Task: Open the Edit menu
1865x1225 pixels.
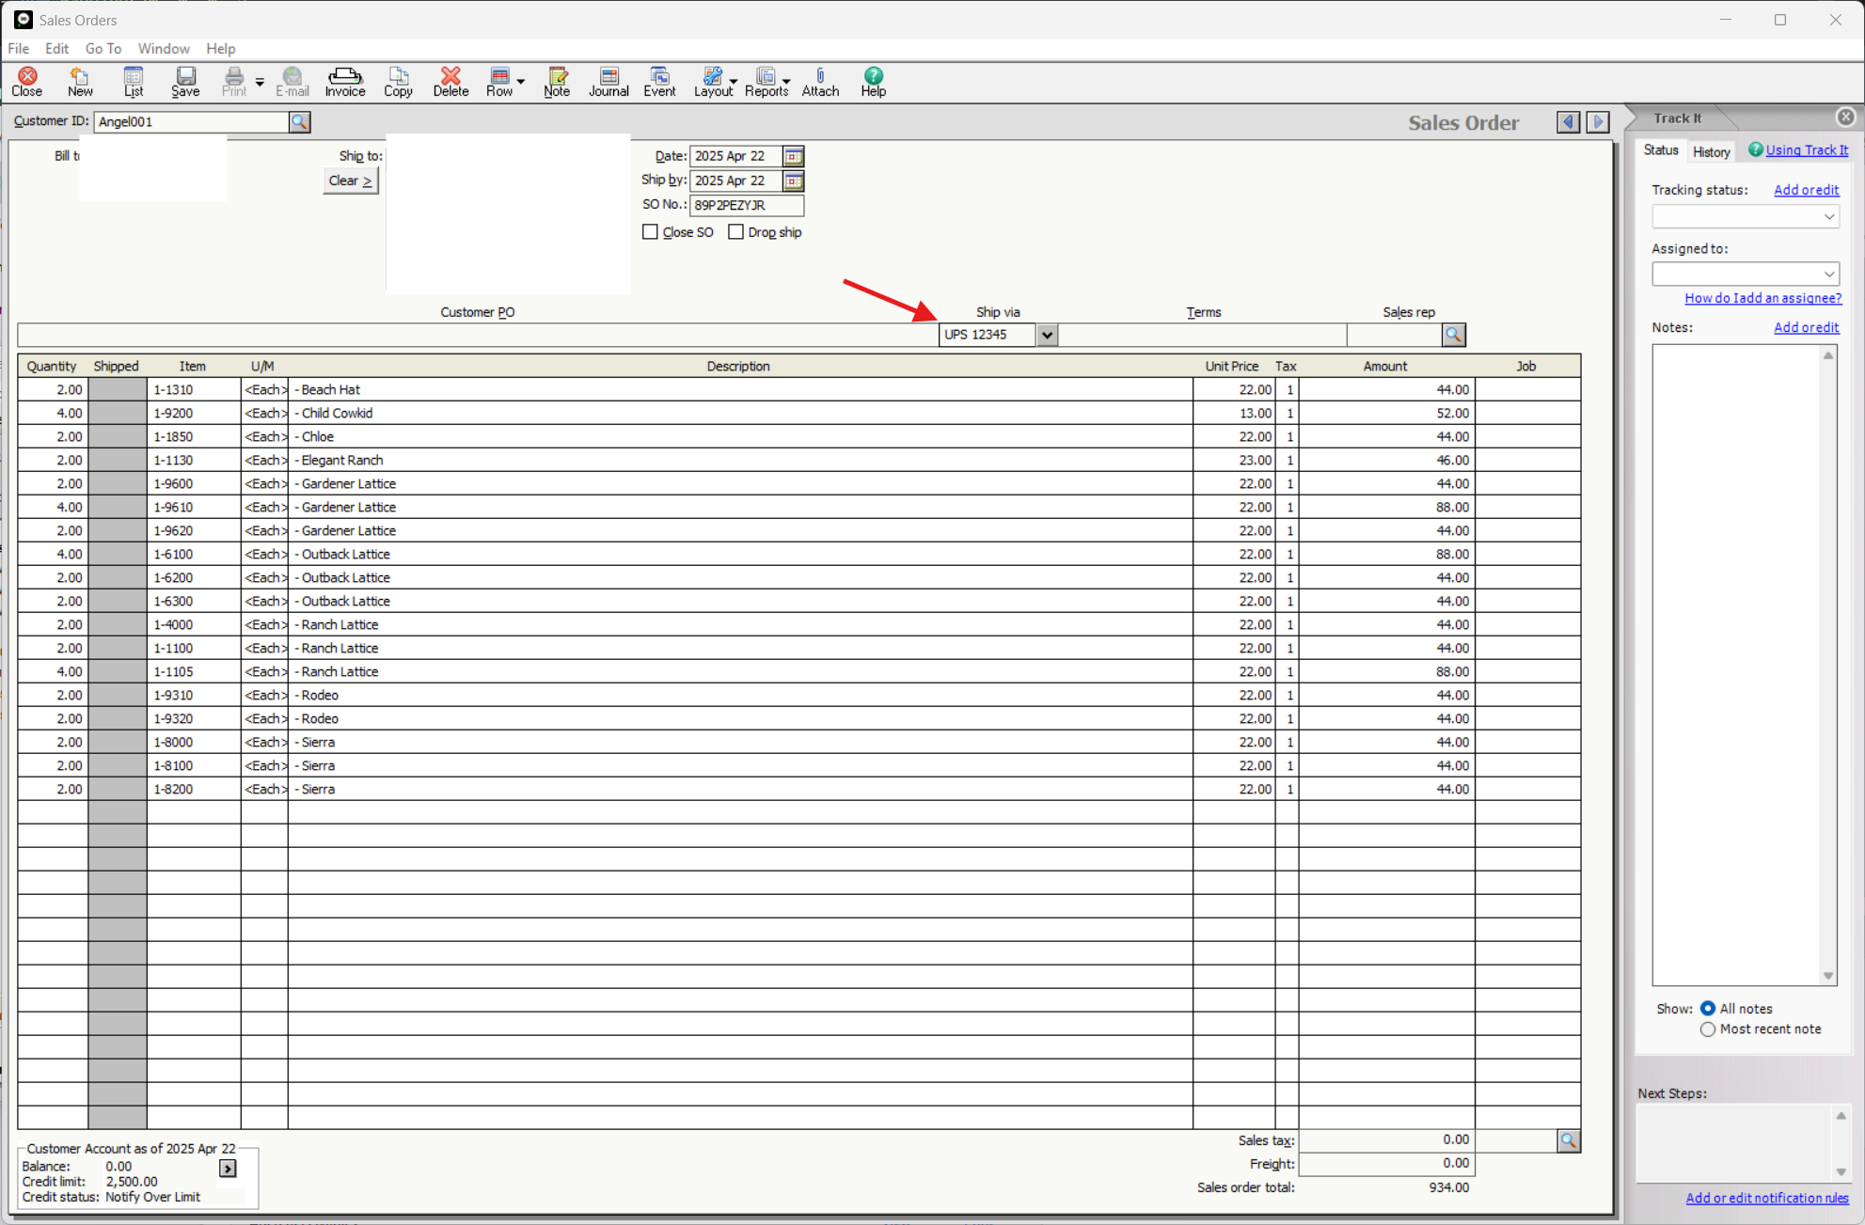Action: pyautogui.click(x=57, y=48)
